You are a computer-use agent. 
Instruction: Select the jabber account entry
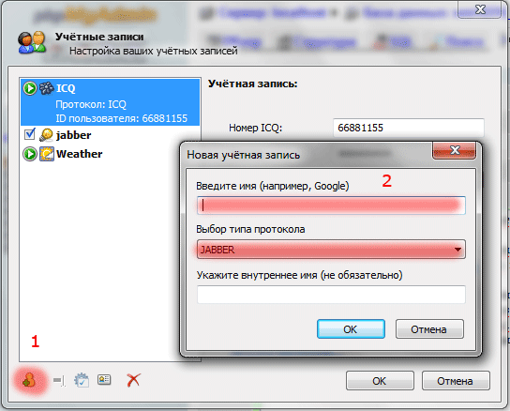click(x=73, y=135)
